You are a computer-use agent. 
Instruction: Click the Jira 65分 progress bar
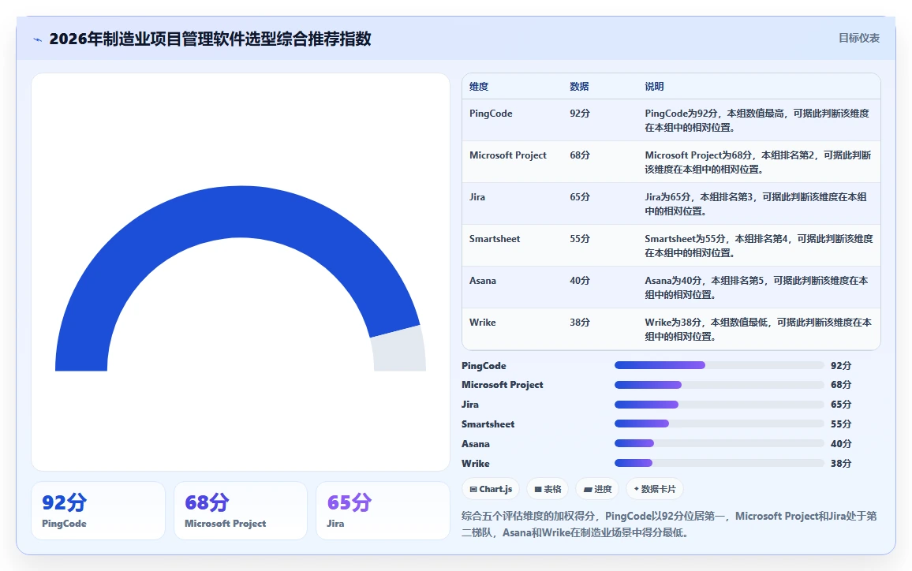(719, 405)
